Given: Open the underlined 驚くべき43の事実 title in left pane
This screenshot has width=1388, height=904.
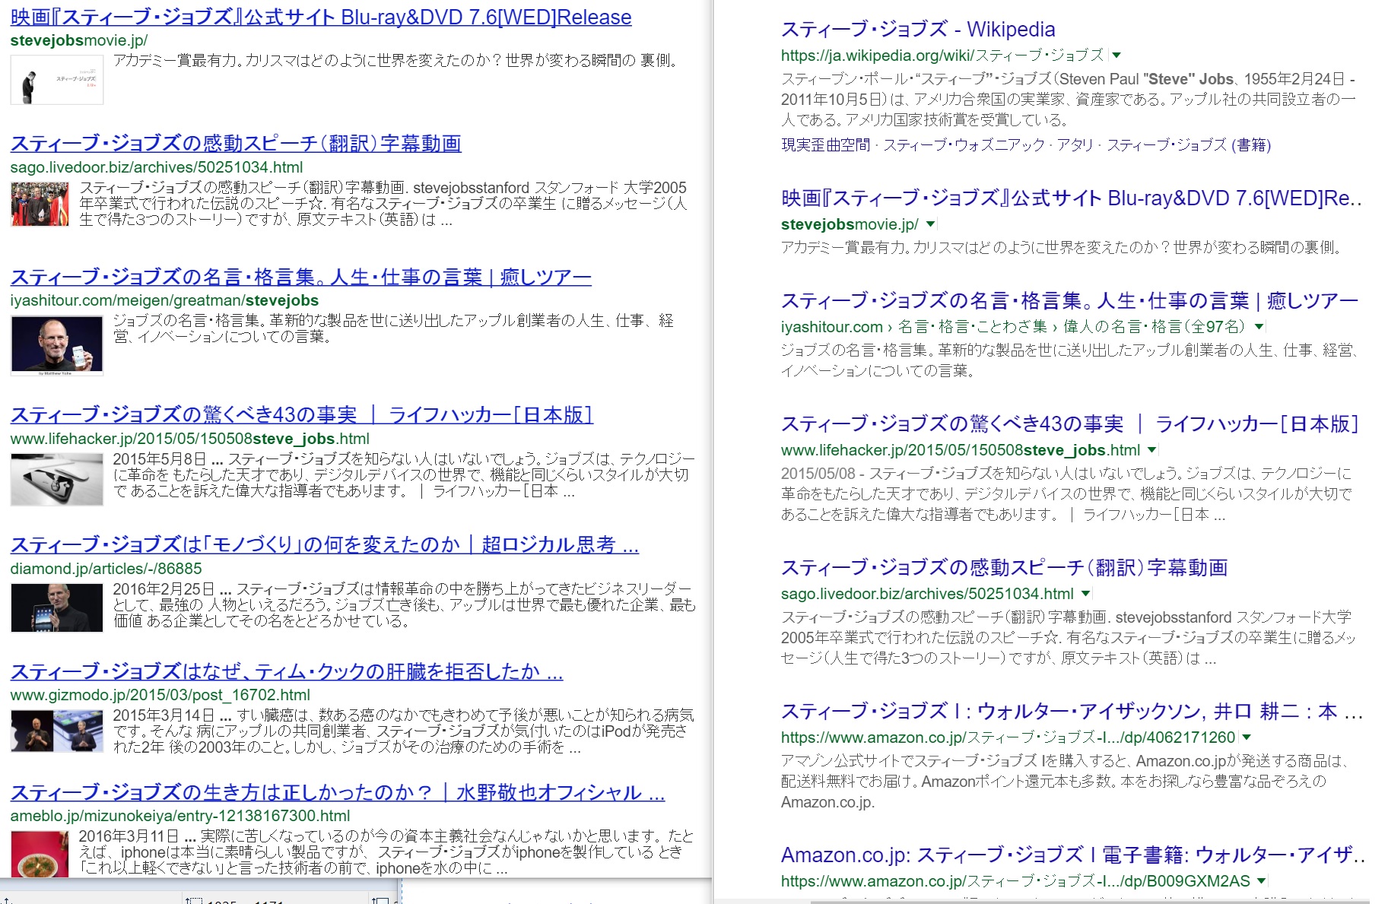Looking at the screenshot, I should coord(302,414).
